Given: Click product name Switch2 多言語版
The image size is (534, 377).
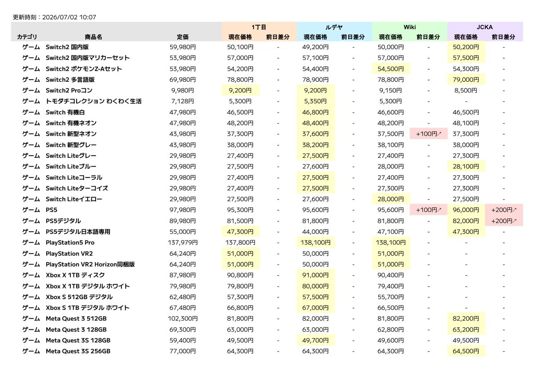Looking at the screenshot, I should coord(70,80).
